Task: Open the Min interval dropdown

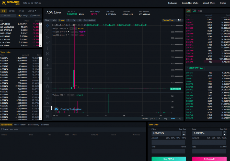Action: [54, 20]
